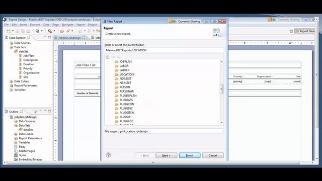Open the Search menu
This screenshot has height=181, width=322.
[x=80, y=25]
